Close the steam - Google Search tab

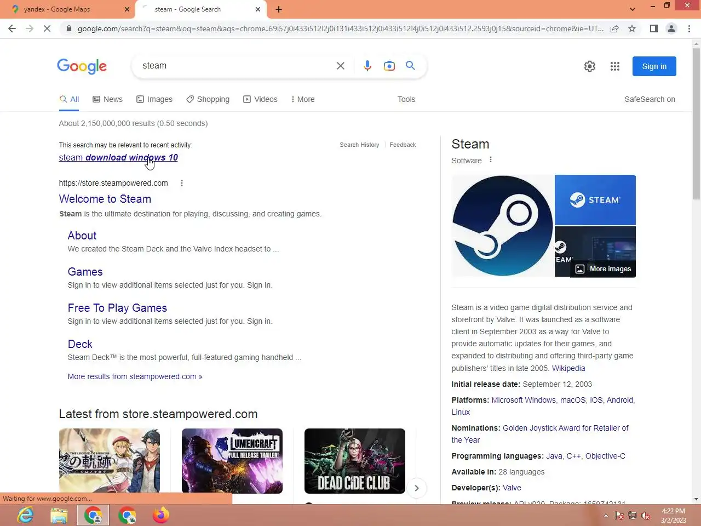(258, 9)
